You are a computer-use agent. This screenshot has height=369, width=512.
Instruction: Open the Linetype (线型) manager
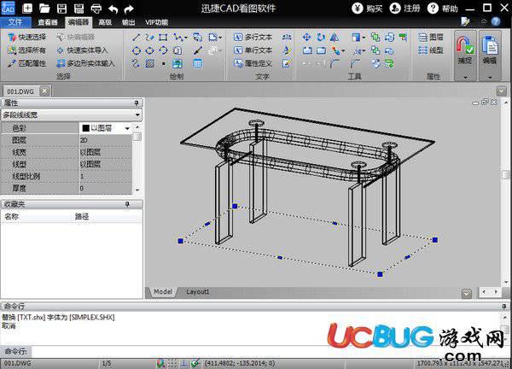(x=431, y=50)
